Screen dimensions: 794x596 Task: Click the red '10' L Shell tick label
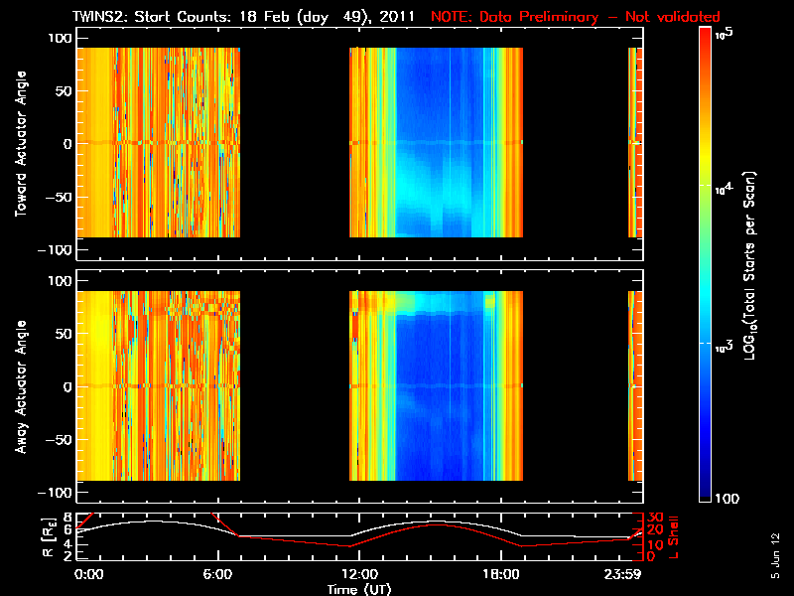coord(655,545)
